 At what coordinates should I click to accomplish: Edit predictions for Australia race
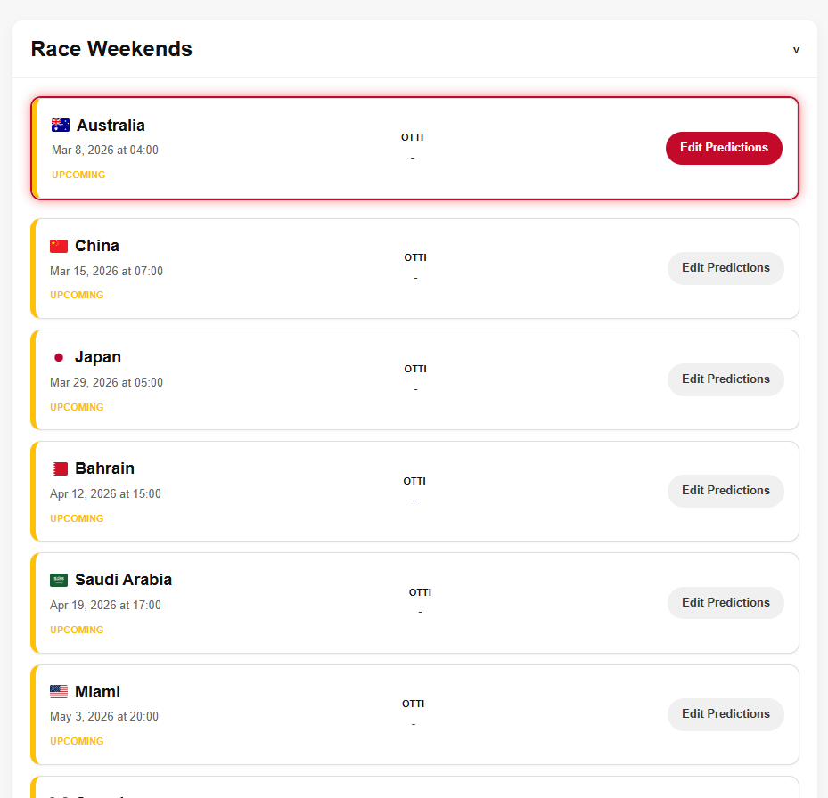click(724, 148)
